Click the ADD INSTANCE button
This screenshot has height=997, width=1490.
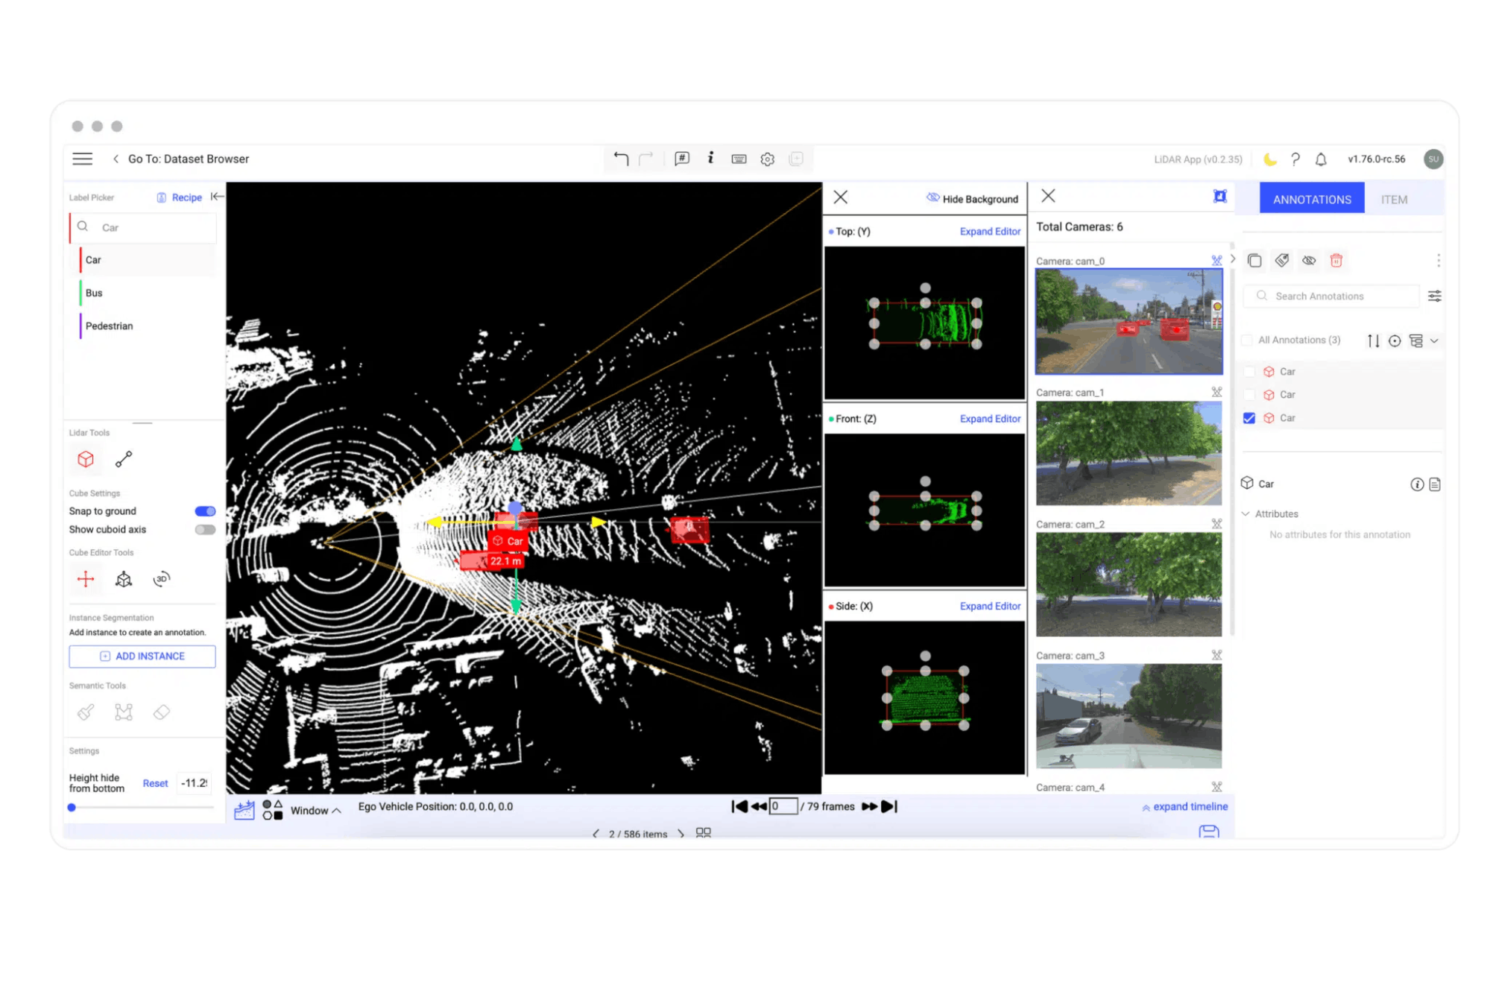pyautogui.click(x=142, y=656)
